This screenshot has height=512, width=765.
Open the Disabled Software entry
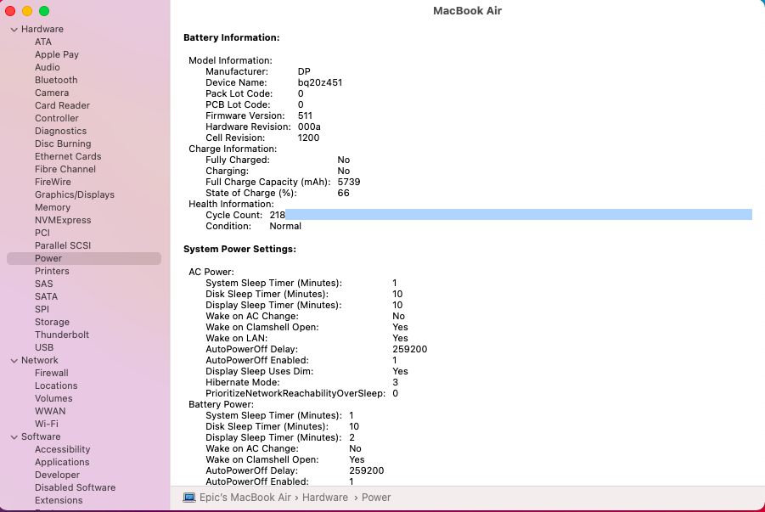tap(75, 487)
